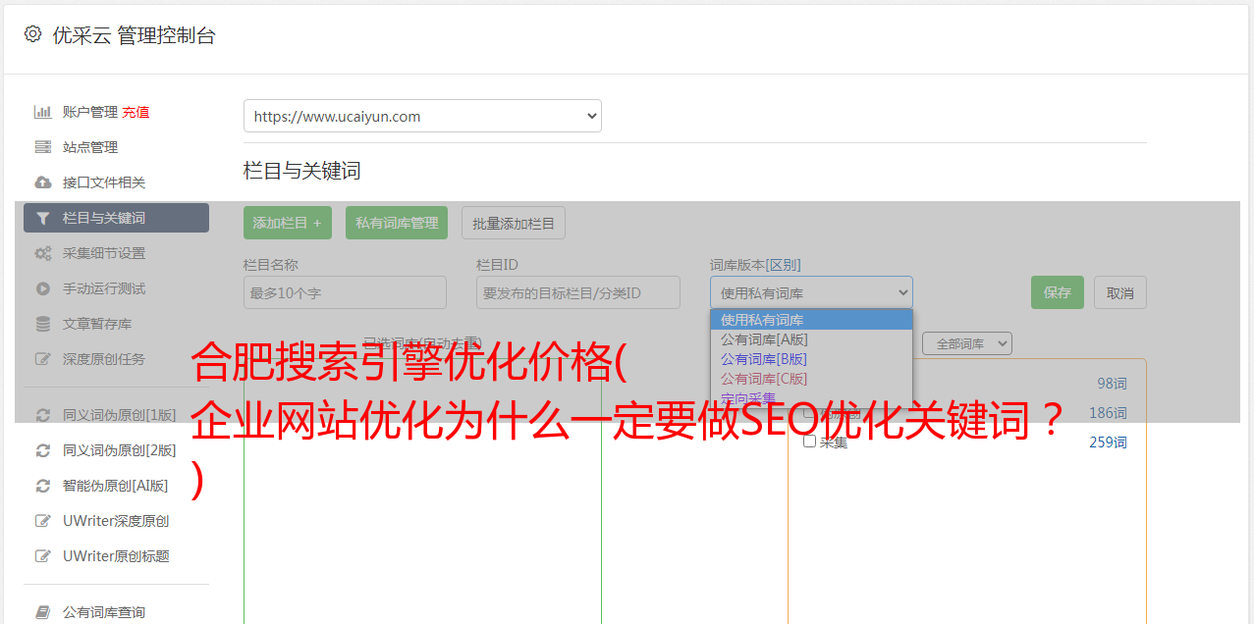Click the gears icon for 采集细节设置
1254x624 pixels.
point(42,253)
